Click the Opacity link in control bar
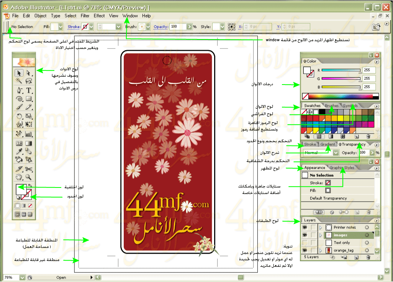 coord(160,27)
